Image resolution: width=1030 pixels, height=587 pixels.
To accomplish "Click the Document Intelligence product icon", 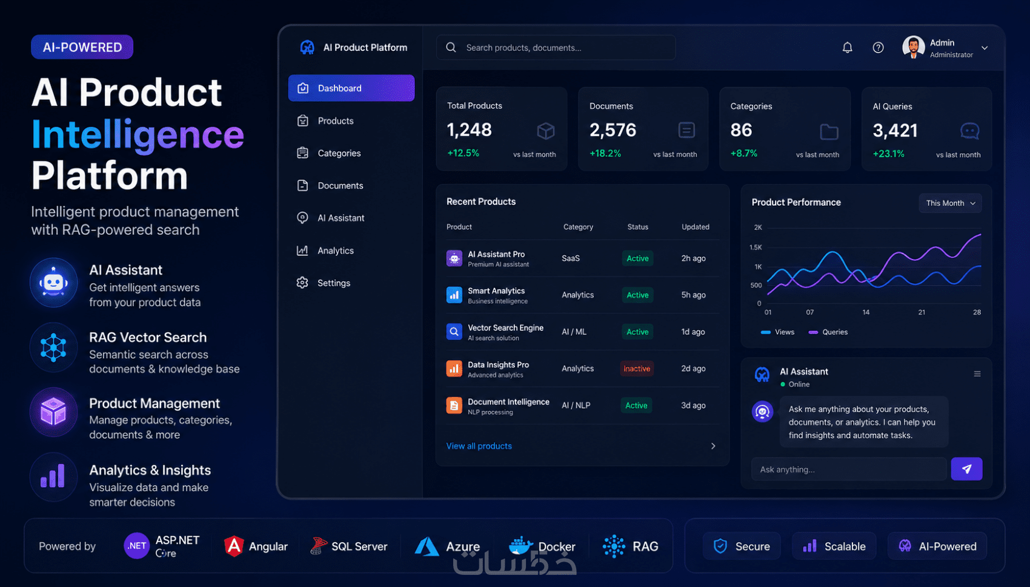I will 454,405.
